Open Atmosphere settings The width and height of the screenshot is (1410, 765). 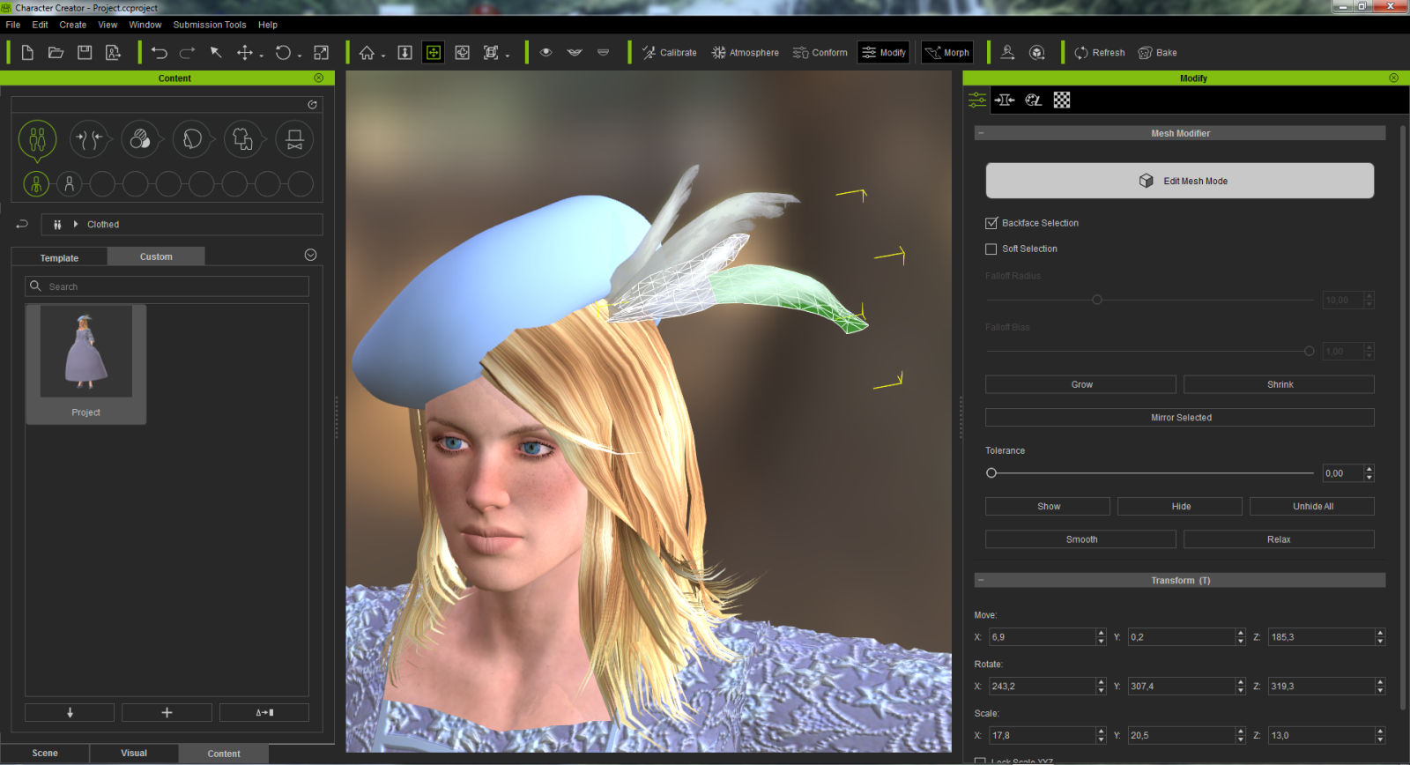pos(746,53)
